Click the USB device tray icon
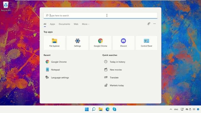 pyautogui.click(x=190, y=109)
